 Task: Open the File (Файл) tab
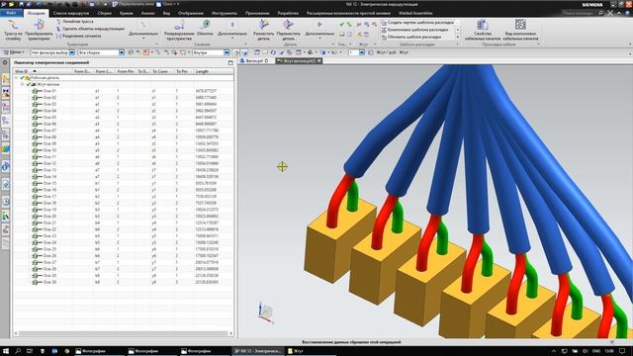click(11, 13)
